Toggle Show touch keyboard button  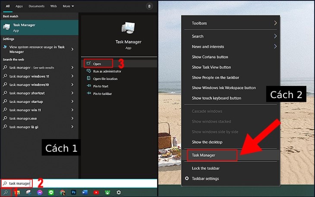230,98
